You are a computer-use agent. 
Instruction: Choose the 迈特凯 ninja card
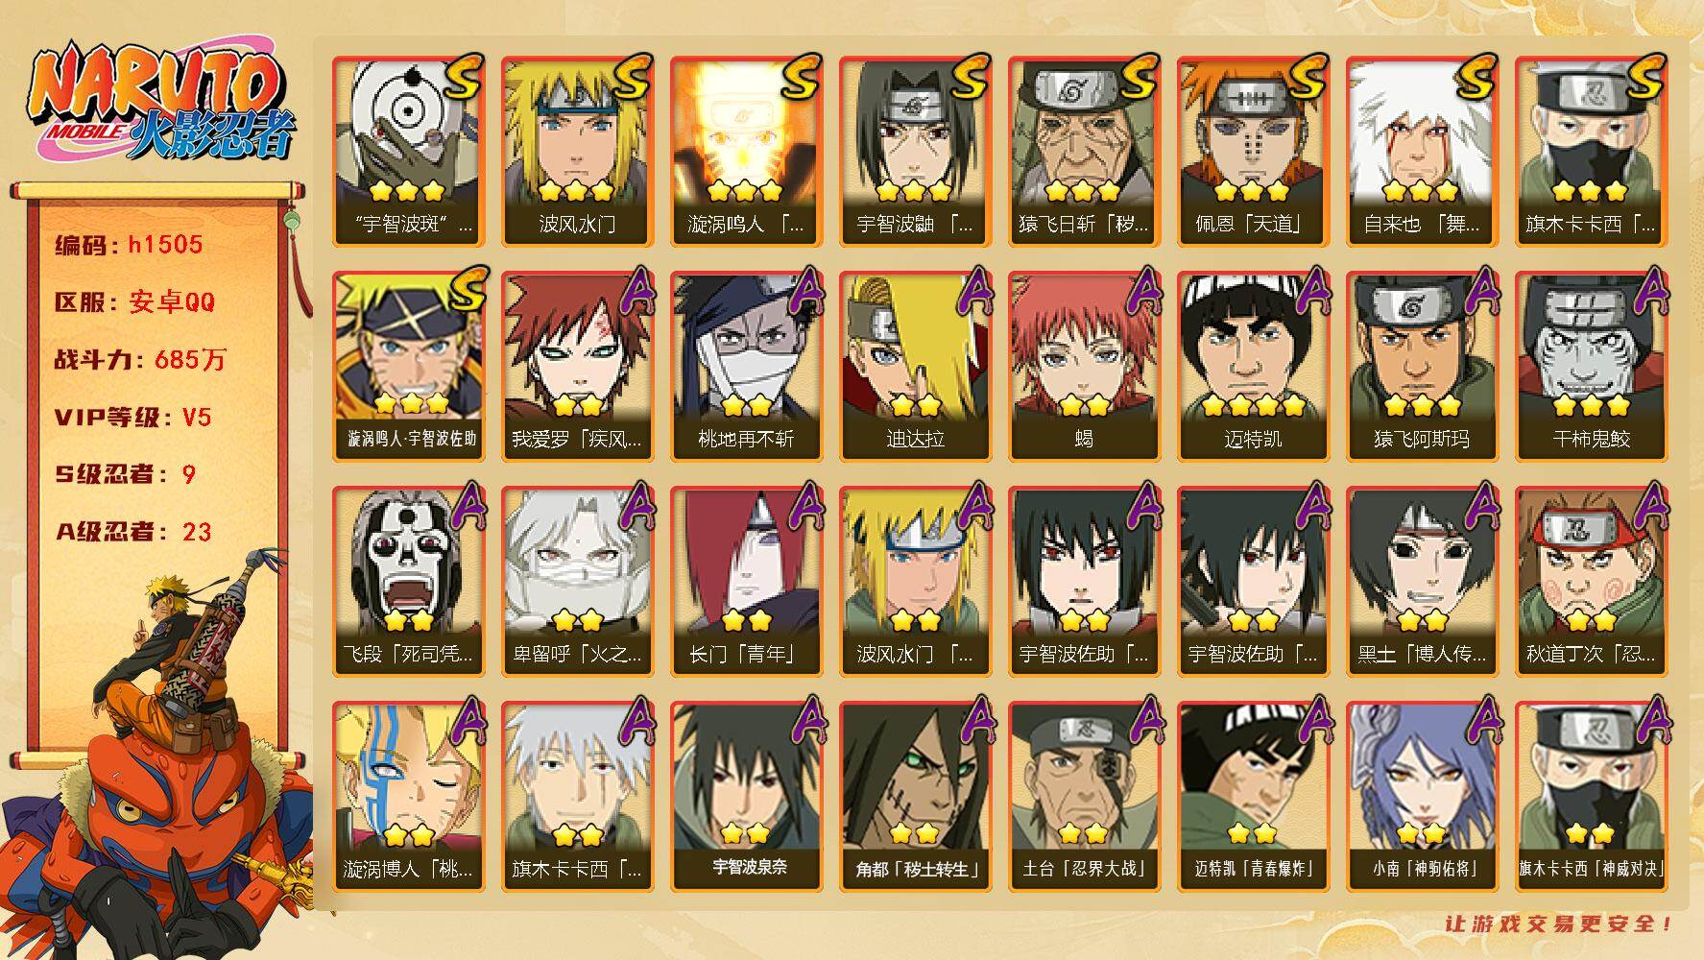coord(1254,367)
